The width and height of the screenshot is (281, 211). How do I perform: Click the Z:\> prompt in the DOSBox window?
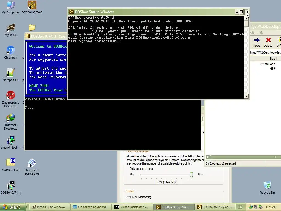point(29,108)
